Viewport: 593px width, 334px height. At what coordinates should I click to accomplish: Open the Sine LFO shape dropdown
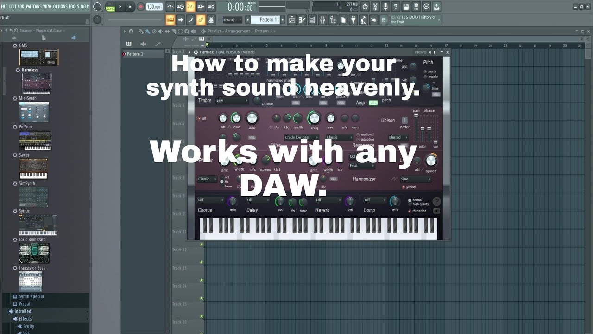coord(416,179)
